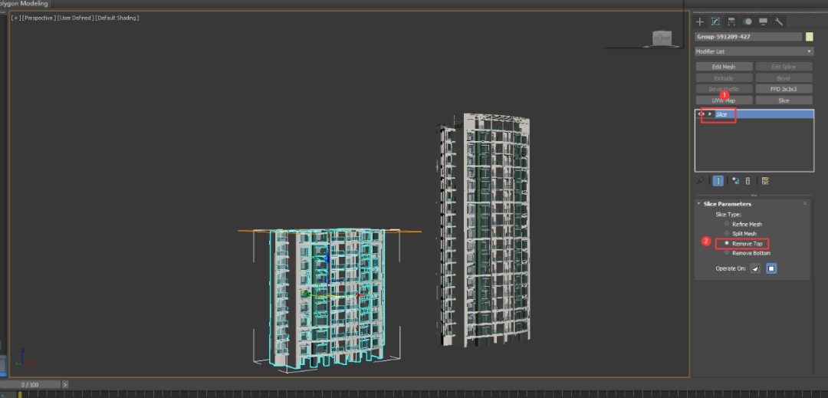Click the 'Slice Type:' label
The image size is (828, 398).
pyautogui.click(x=728, y=214)
